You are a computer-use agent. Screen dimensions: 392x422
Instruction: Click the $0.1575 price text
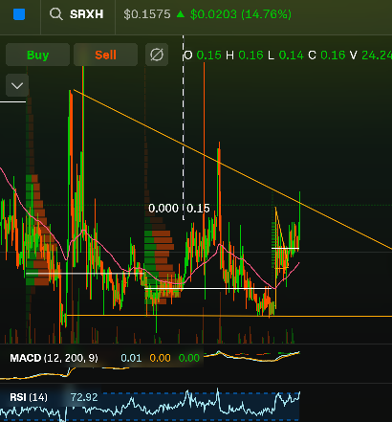point(147,14)
